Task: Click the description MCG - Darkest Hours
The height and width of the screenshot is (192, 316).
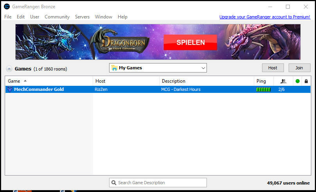Action: pyautogui.click(x=181, y=89)
